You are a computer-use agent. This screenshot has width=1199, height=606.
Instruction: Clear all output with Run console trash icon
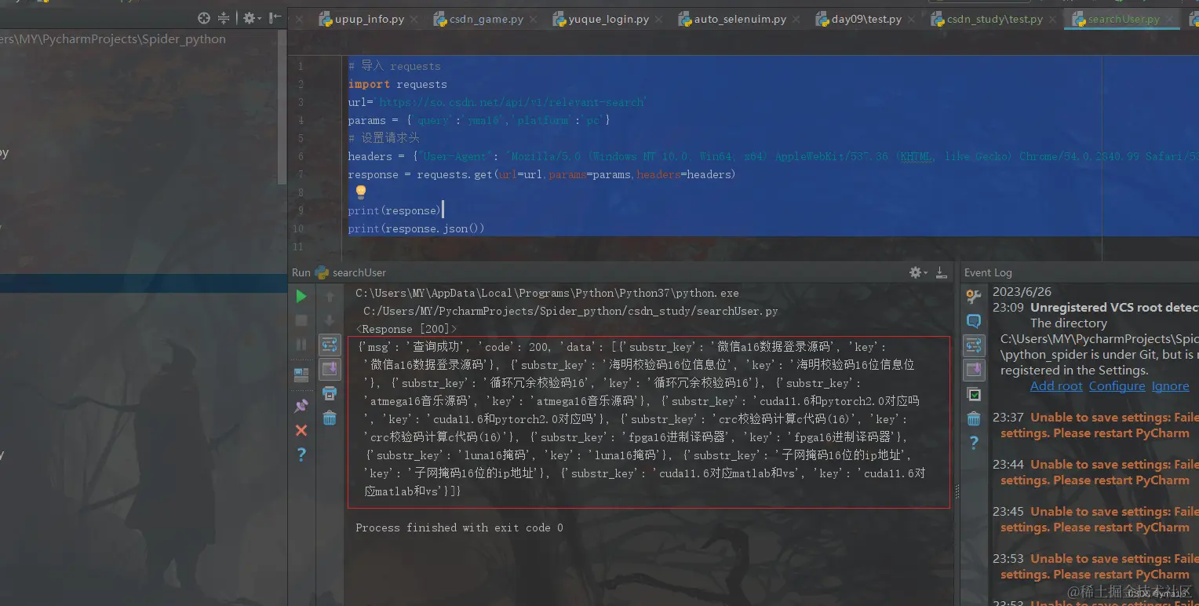pos(330,418)
